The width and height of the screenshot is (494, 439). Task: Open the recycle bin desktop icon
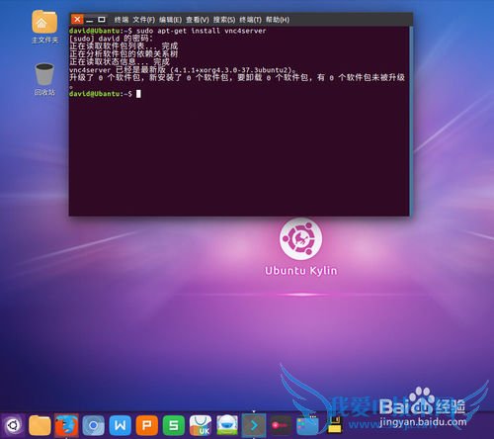[44, 79]
